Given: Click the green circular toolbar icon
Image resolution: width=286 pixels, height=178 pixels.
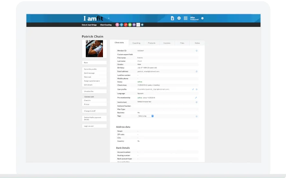Looking at the screenshot, I should (130, 25).
